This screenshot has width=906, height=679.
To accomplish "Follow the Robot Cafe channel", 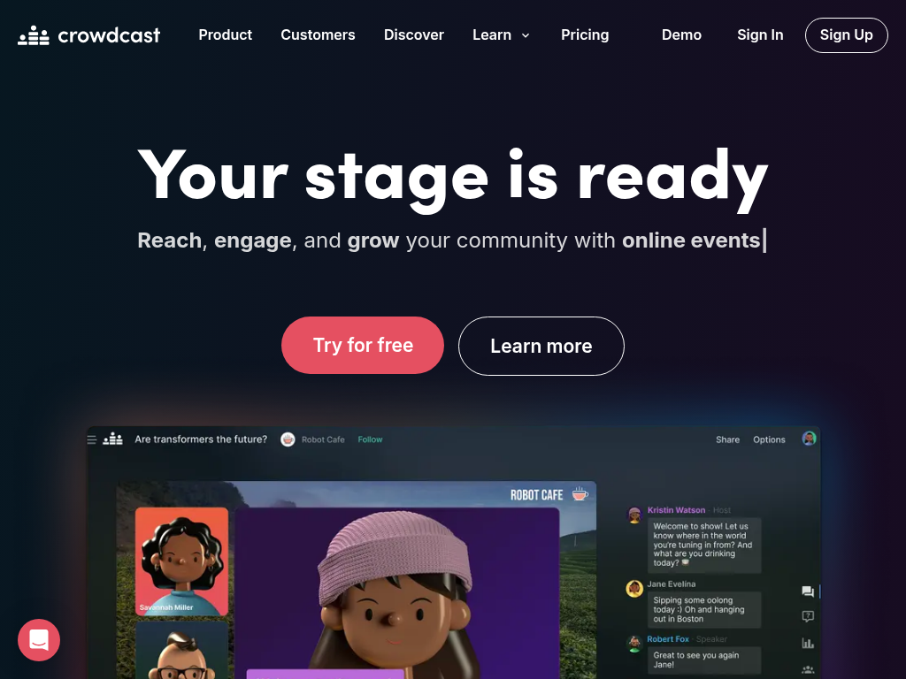I will 370,439.
